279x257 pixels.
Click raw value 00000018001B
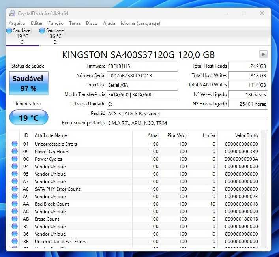(241, 219)
